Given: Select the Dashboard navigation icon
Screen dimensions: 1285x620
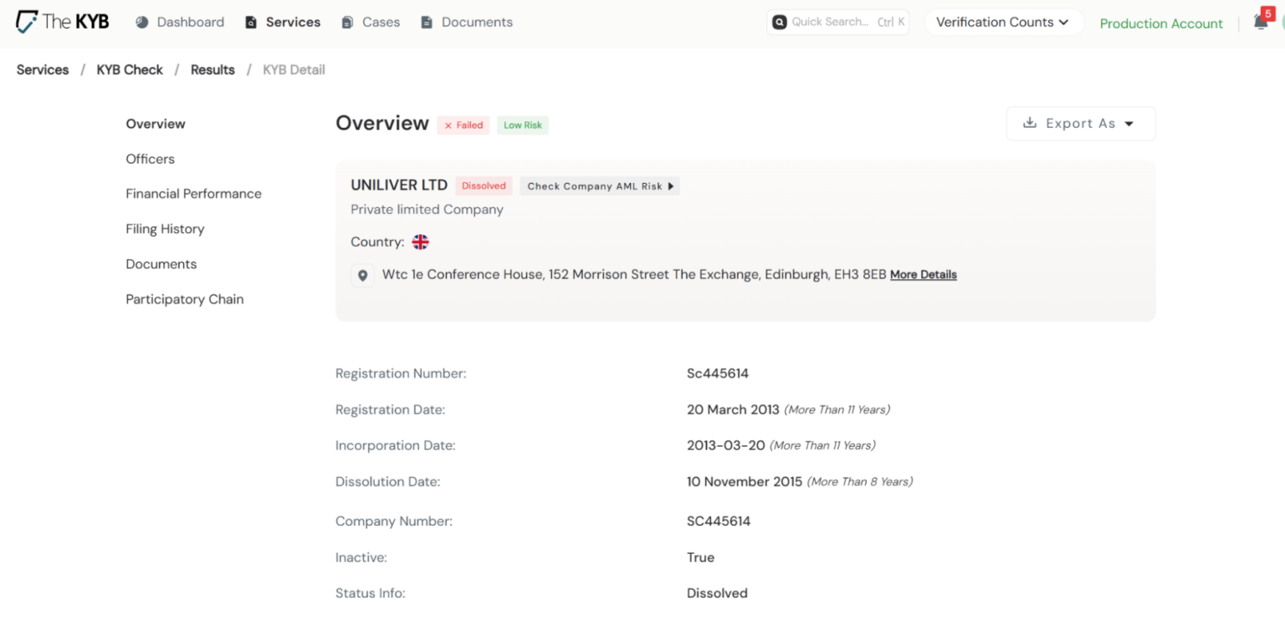Looking at the screenshot, I should click(x=142, y=22).
